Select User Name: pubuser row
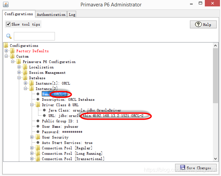 click(60, 126)
